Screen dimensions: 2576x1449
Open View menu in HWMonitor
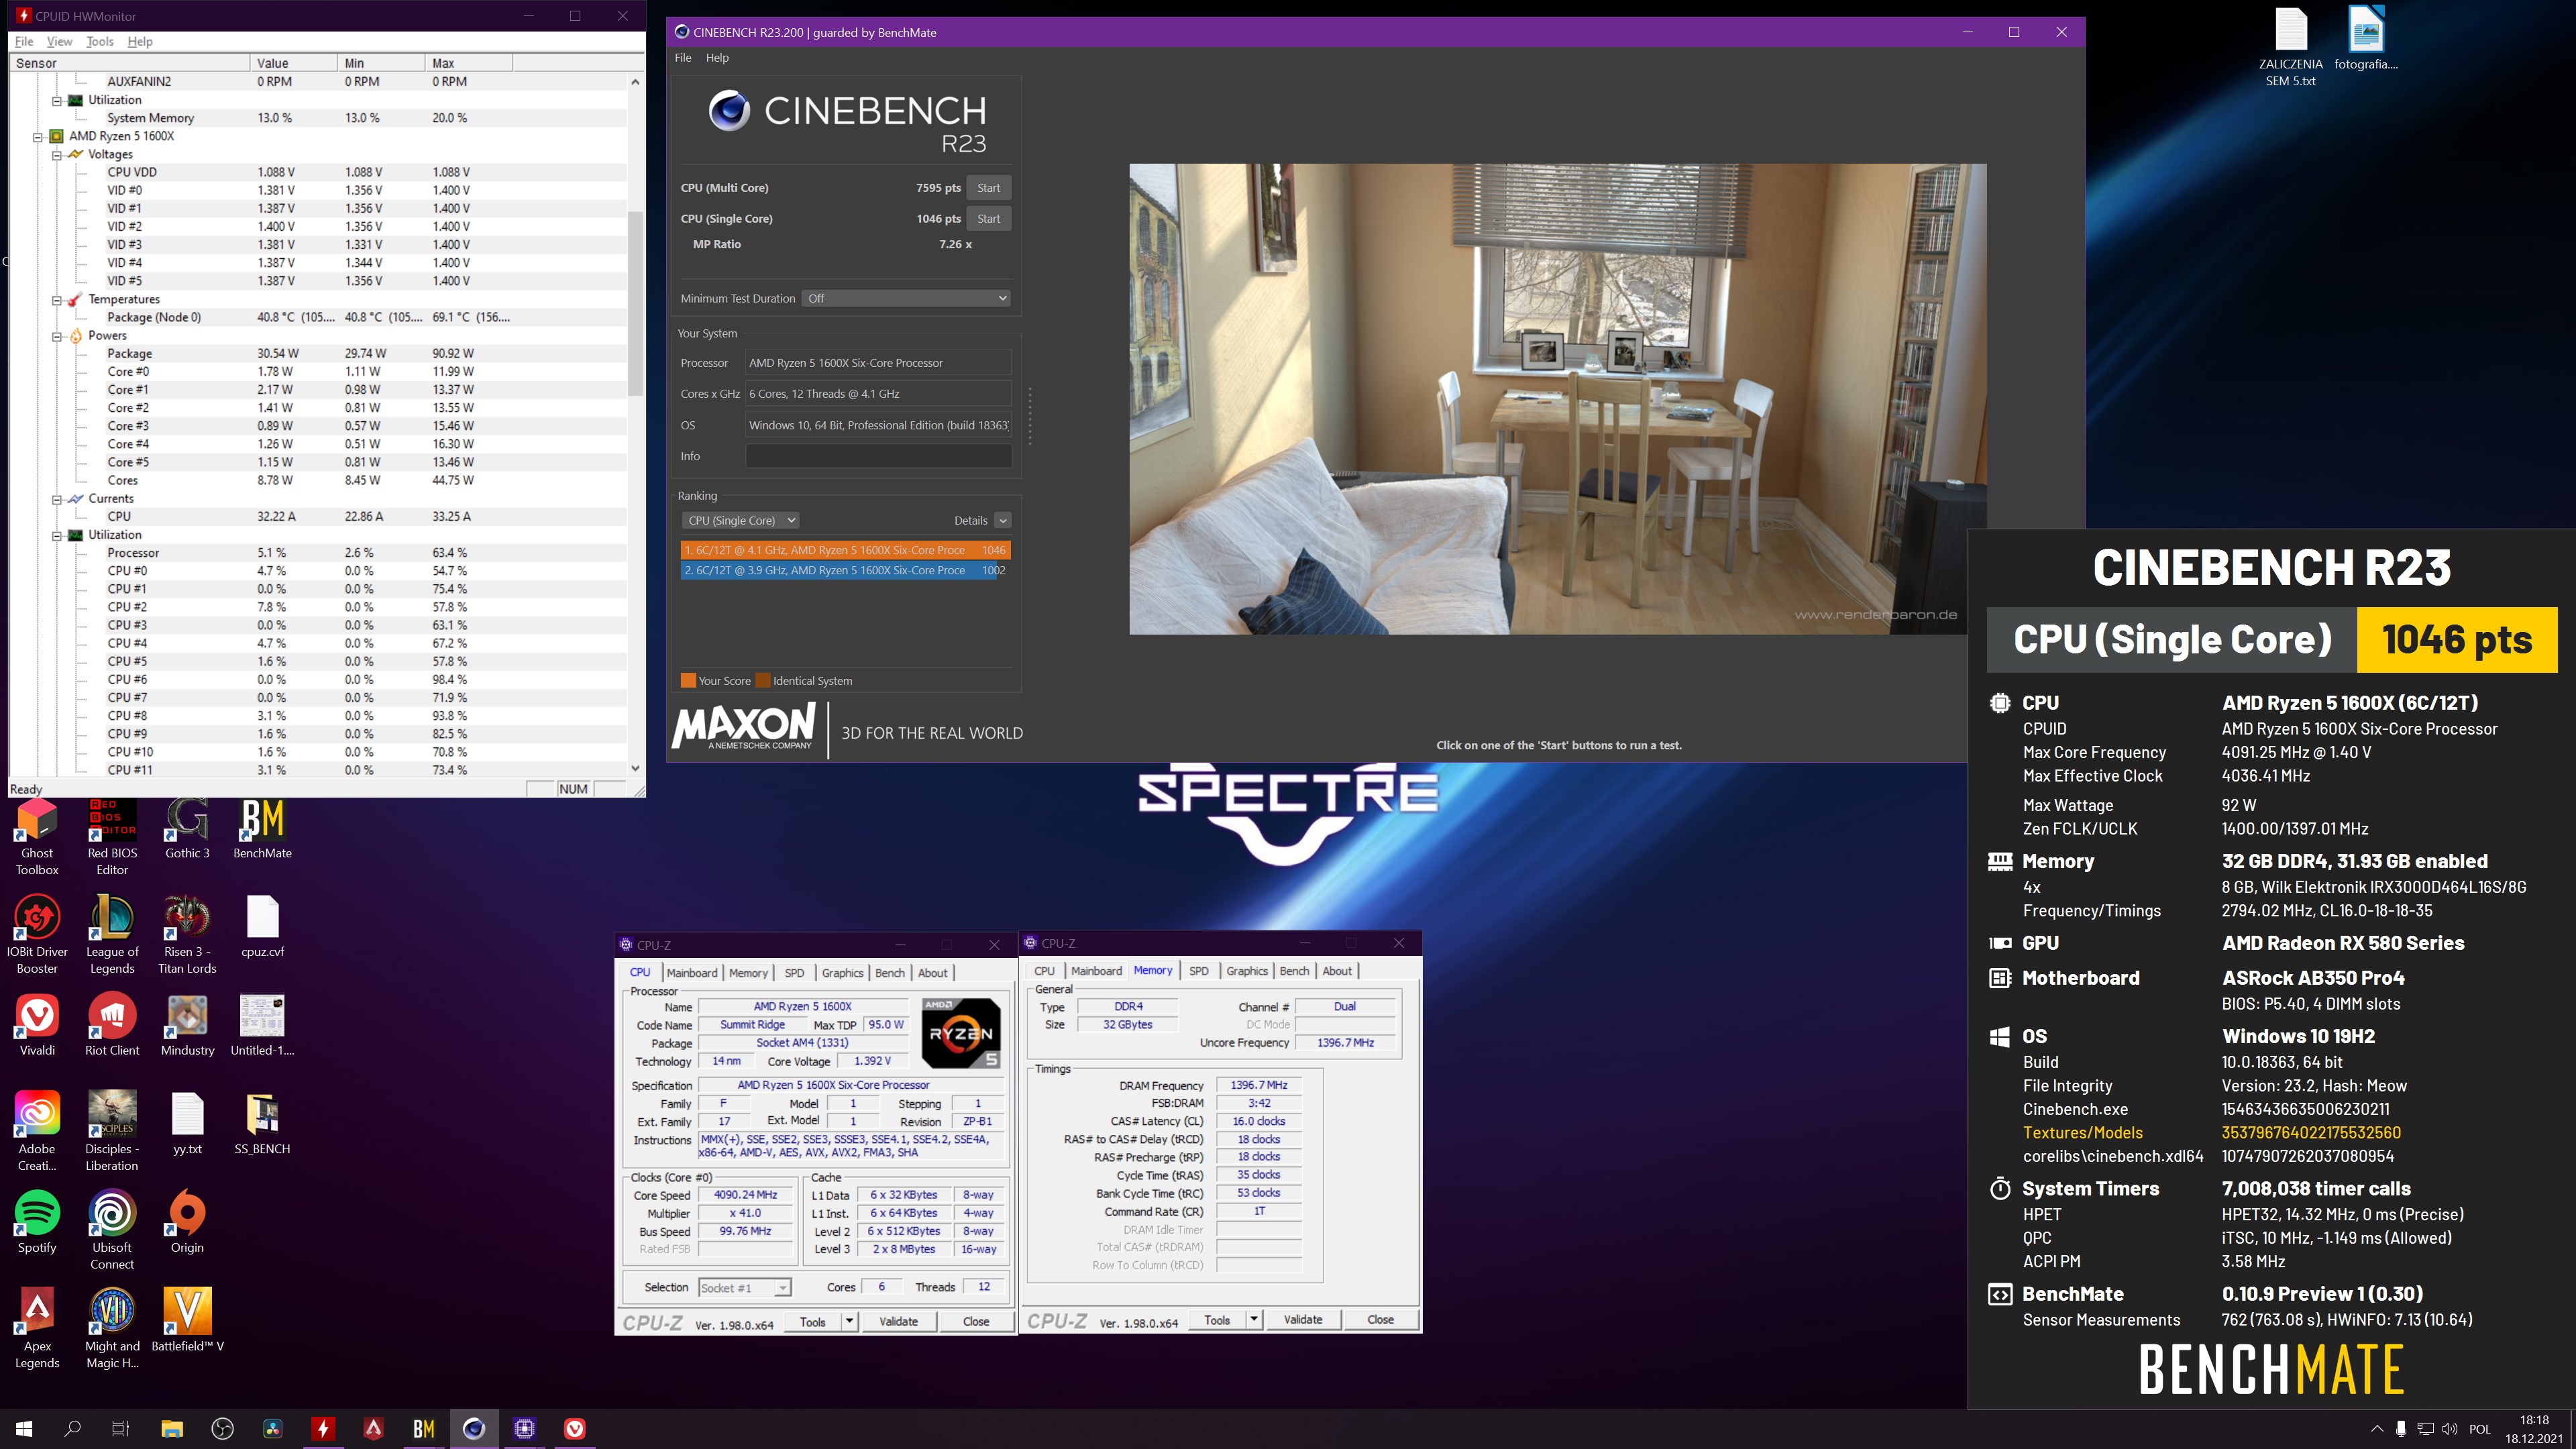pyautogui.click(x=60, y=41)
